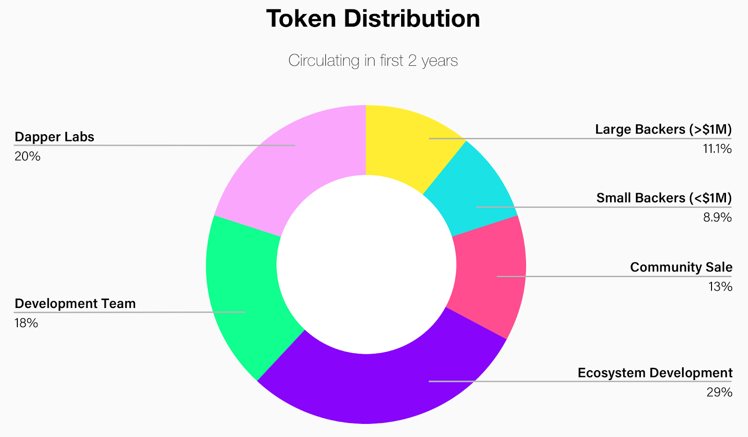748x437 pixels.
Task: Select the hot pink Community Sale segment
Action: [x=491, y=276]
